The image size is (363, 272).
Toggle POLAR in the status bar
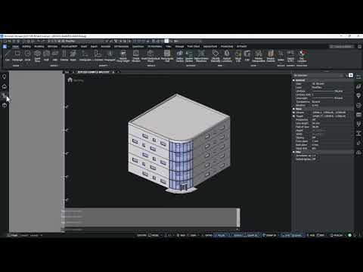221,235
